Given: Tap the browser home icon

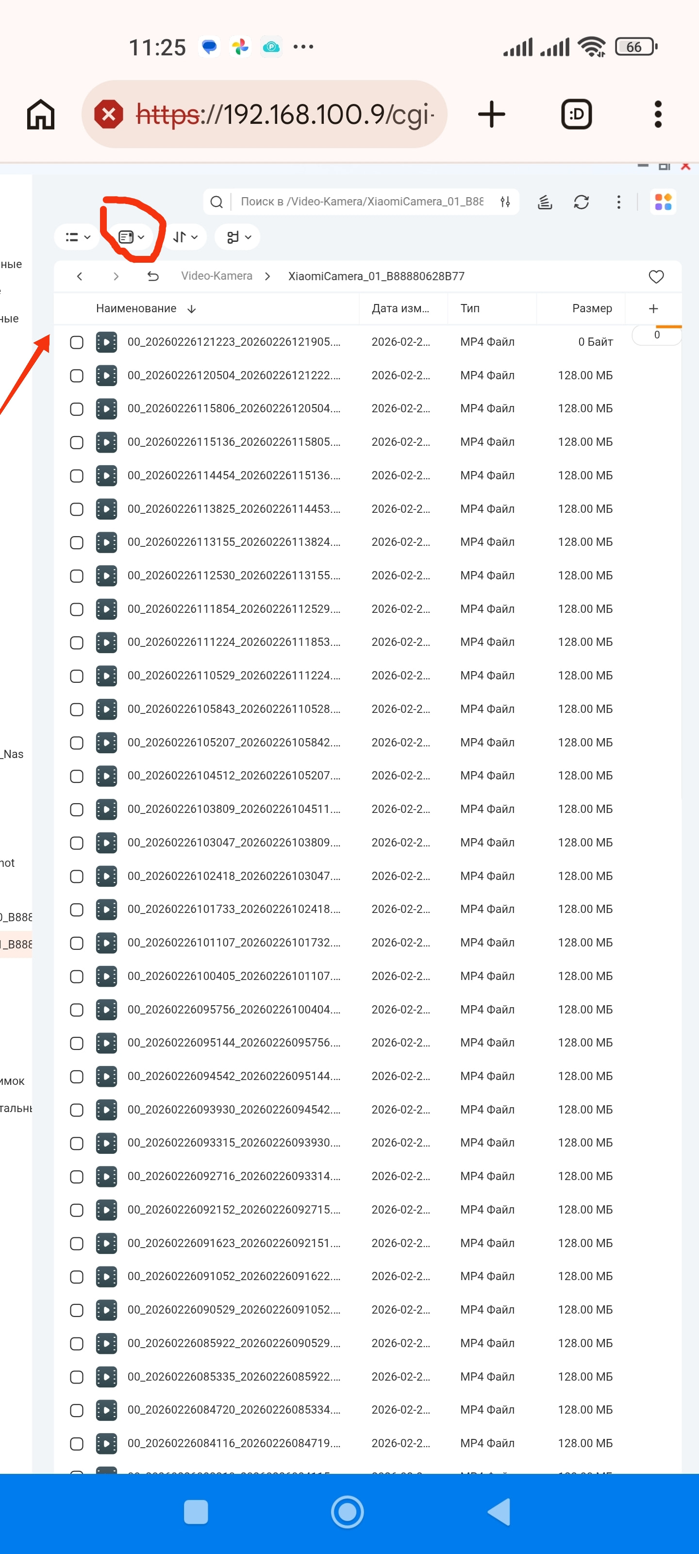Looking at the screenshot, I should [x=41, y=114].
